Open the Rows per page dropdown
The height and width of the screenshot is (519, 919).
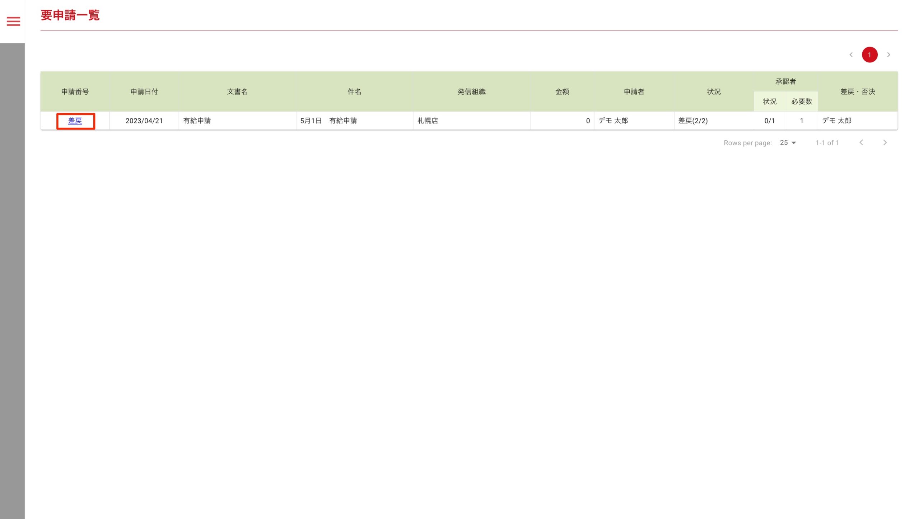(x=788, y=143)
